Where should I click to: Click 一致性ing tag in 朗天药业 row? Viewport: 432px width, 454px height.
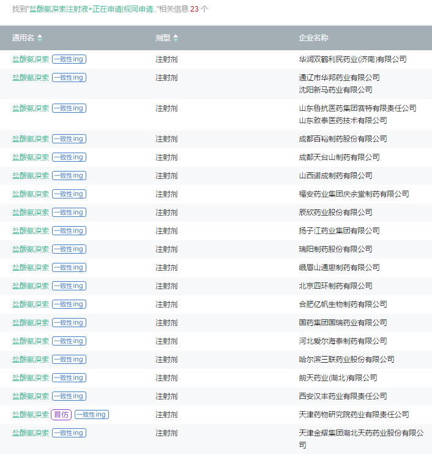coord(69,378)
